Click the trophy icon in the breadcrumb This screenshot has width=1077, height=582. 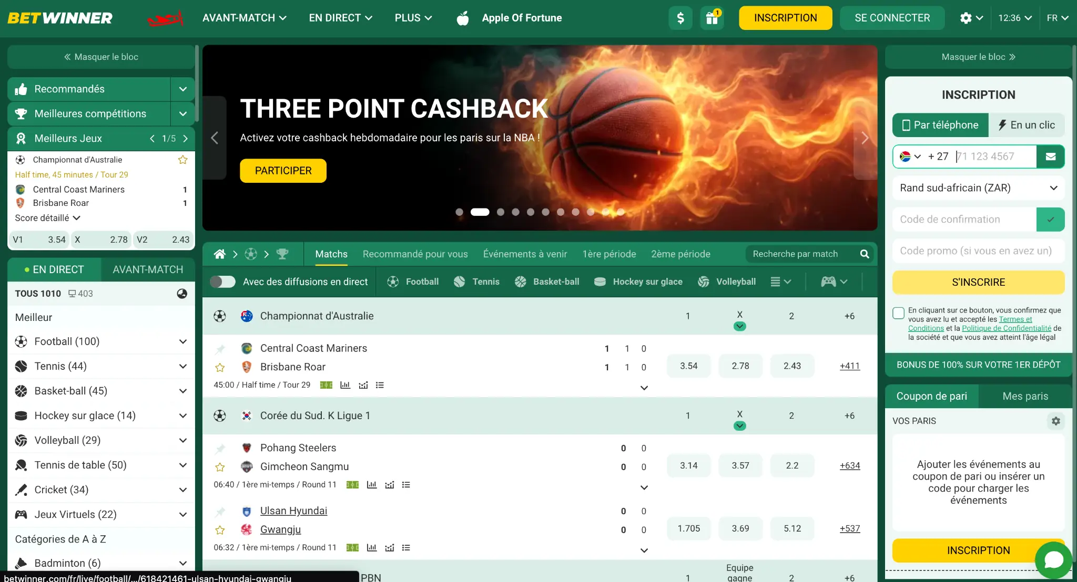282,254
